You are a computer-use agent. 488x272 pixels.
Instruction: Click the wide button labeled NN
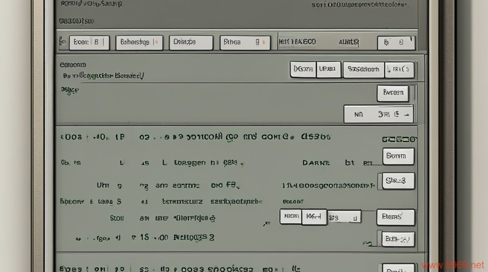coord(378,114)
